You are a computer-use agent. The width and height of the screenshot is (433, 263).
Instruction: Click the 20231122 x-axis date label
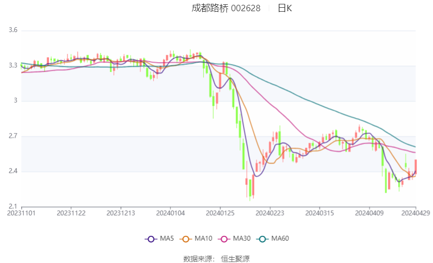[71, 213]
